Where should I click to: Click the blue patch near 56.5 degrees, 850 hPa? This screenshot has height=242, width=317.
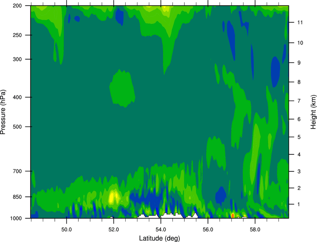[x=221, y=195]
